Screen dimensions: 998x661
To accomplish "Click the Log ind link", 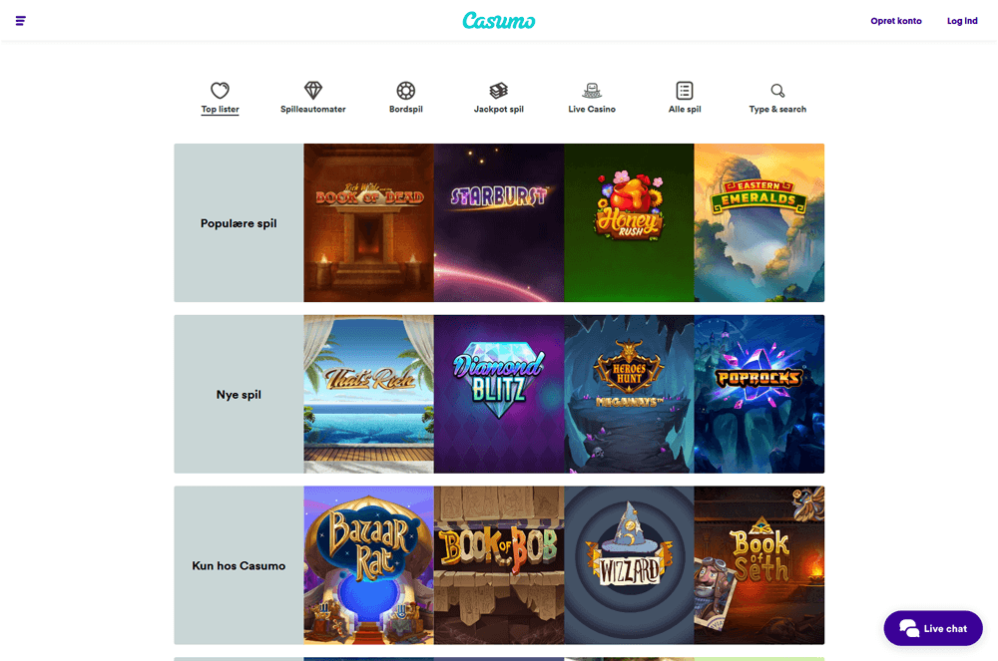I will (962, 21).
